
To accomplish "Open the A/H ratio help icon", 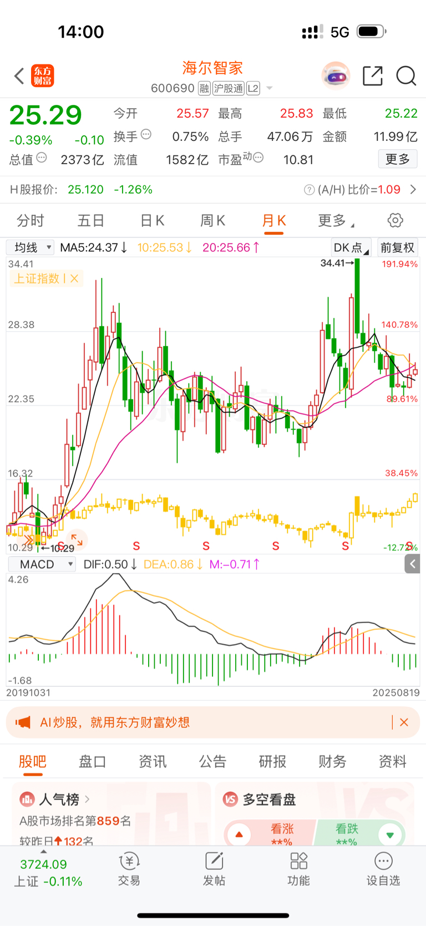I will pos(309,190).
